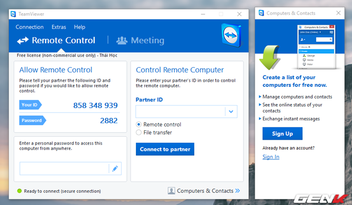Click the Your ID label tag
This screenshot has height=205, width=352.
(30, 105)
